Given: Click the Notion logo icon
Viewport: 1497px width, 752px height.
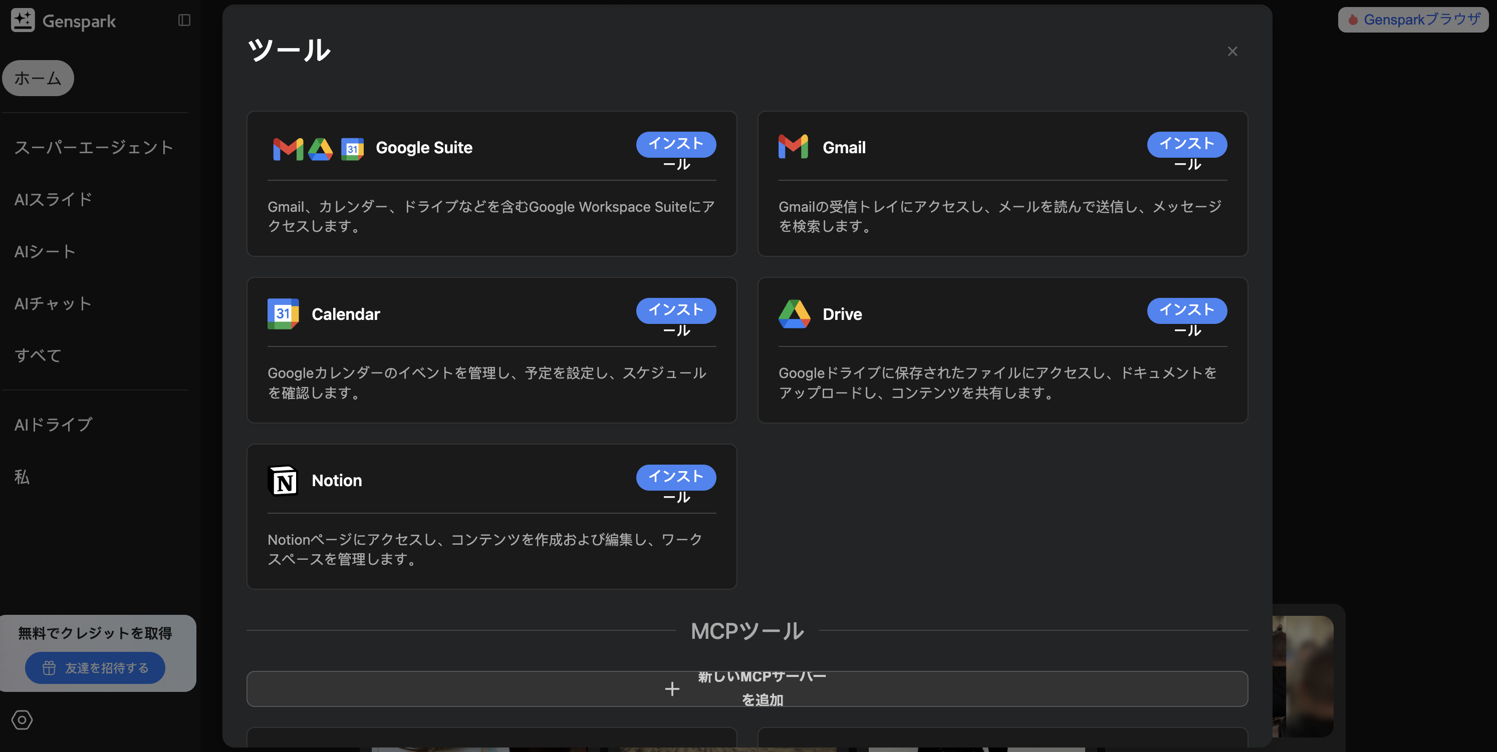Looking at the screenshot, I should [283, 480].
